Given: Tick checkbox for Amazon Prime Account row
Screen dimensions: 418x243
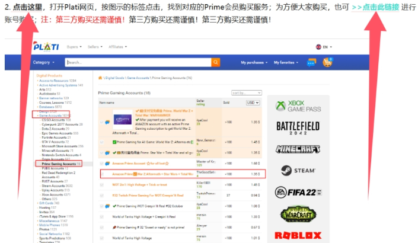Looking at the screenshot, I should [101, 164].
